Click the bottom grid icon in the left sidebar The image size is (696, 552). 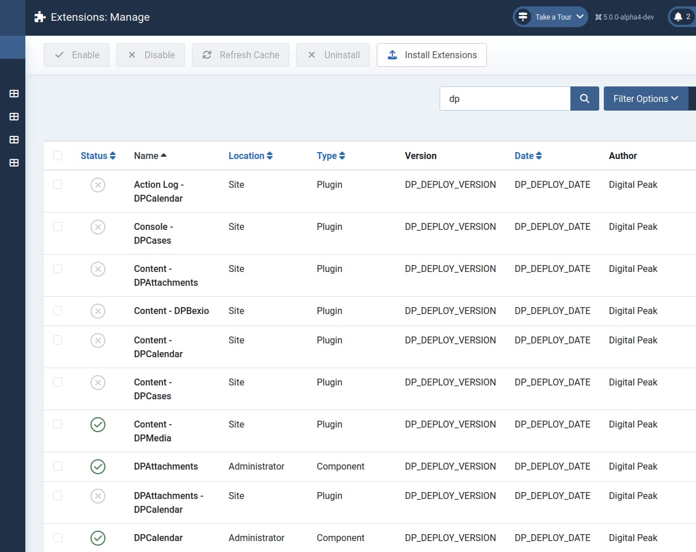[13, 162]
